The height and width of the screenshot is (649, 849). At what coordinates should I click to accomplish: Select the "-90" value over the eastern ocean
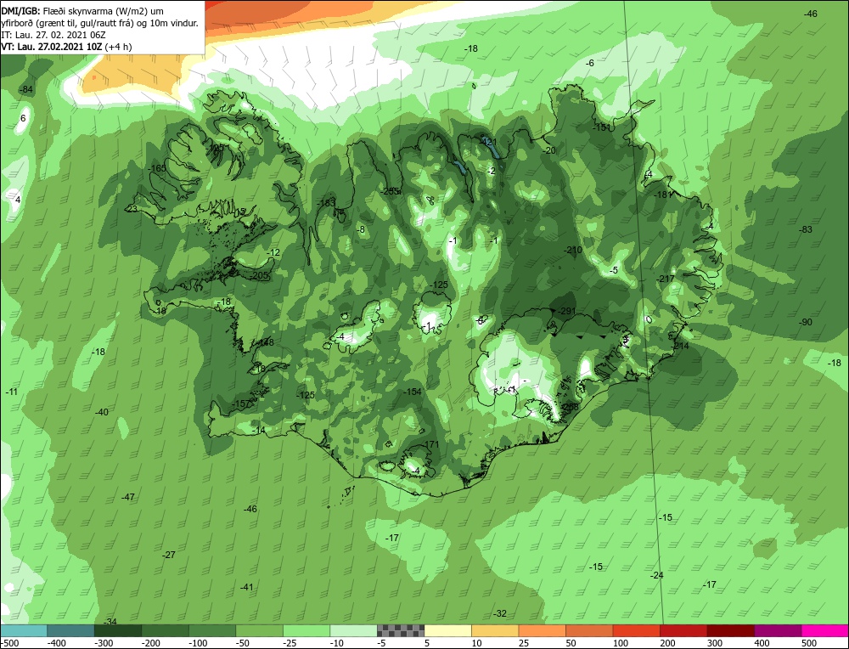(806, 322)
